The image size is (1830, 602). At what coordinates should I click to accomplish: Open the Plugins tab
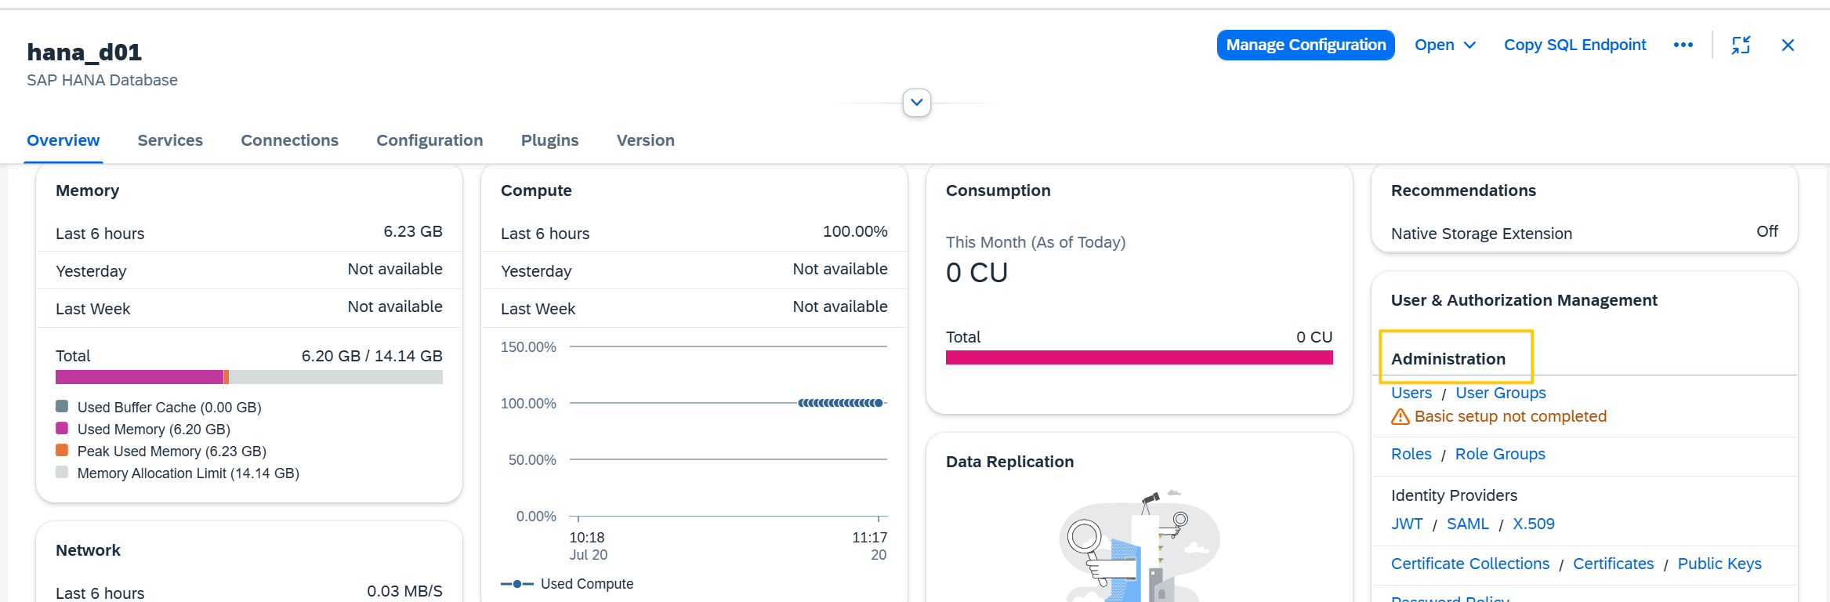pos(550,140)
